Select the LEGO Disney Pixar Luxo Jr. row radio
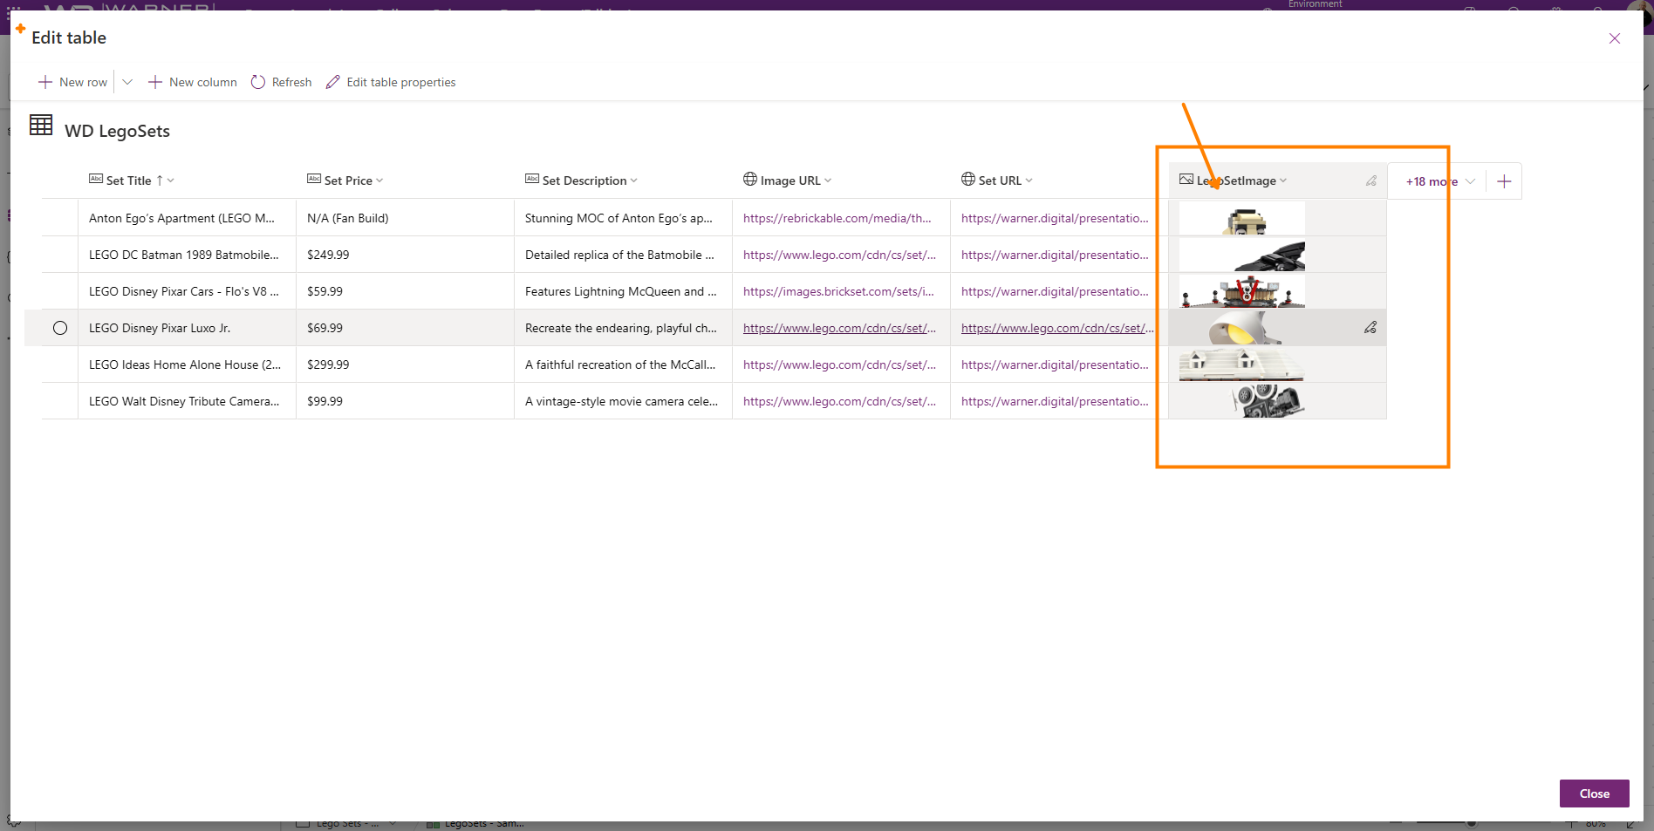 60,328
